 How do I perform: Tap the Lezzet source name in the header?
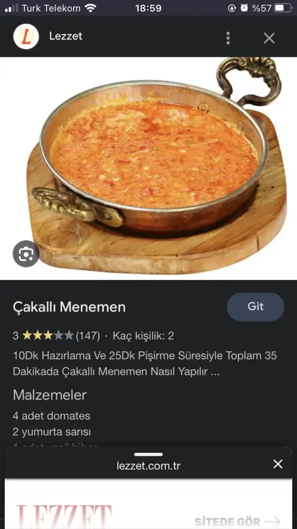click(x=65, y=36)
